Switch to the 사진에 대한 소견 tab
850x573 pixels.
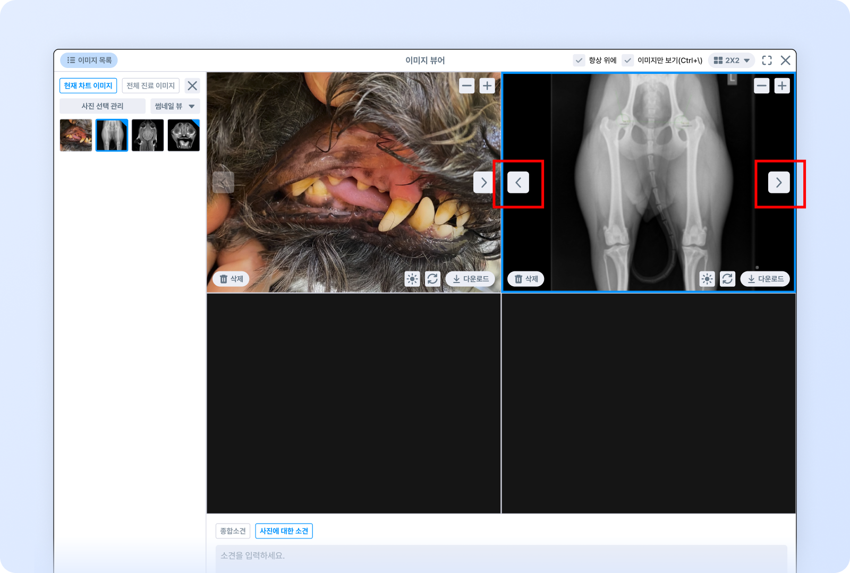coord(284,531)
